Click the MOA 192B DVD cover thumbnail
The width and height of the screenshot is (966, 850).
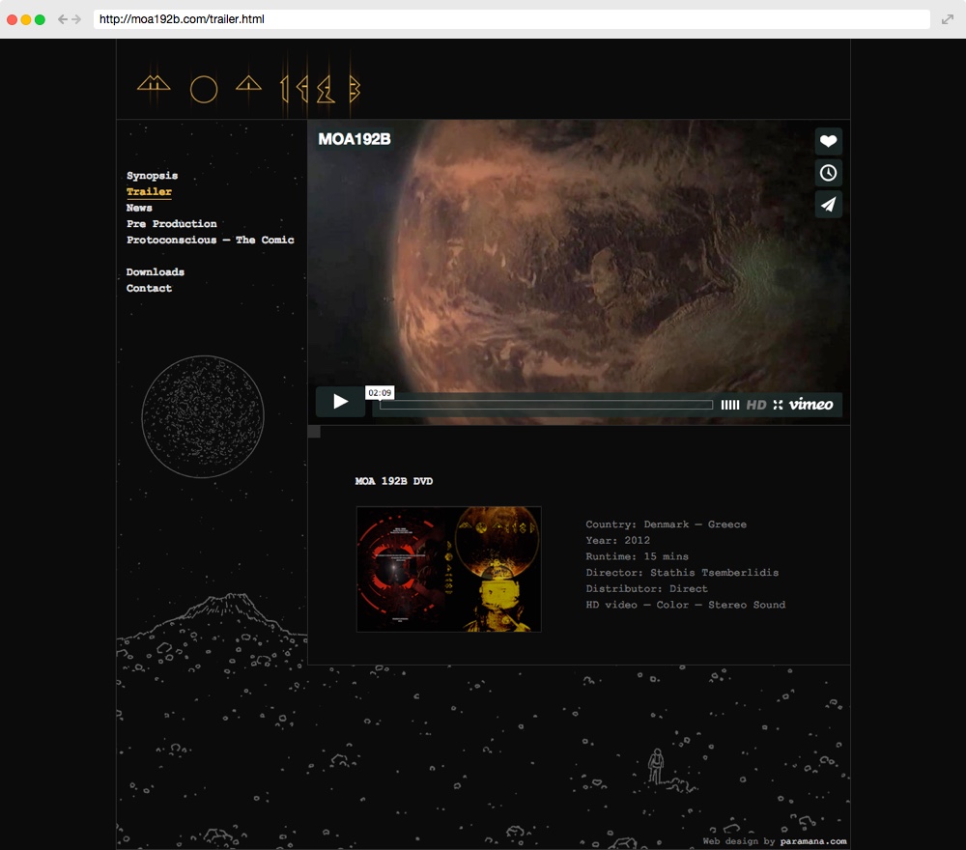click(448, 569)
